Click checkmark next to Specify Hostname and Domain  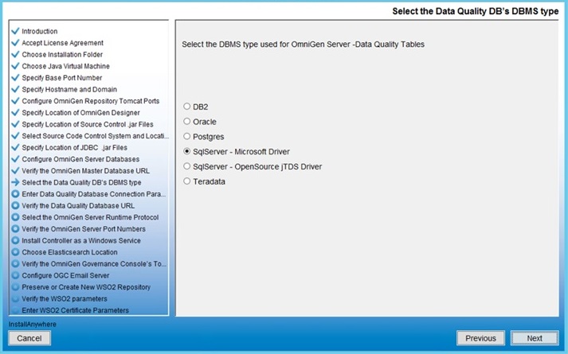click(15, 89)
